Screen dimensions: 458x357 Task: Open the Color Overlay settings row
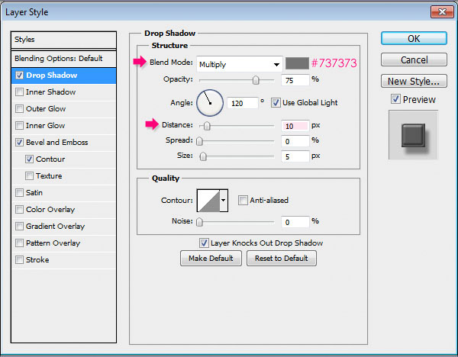(63, 210)
